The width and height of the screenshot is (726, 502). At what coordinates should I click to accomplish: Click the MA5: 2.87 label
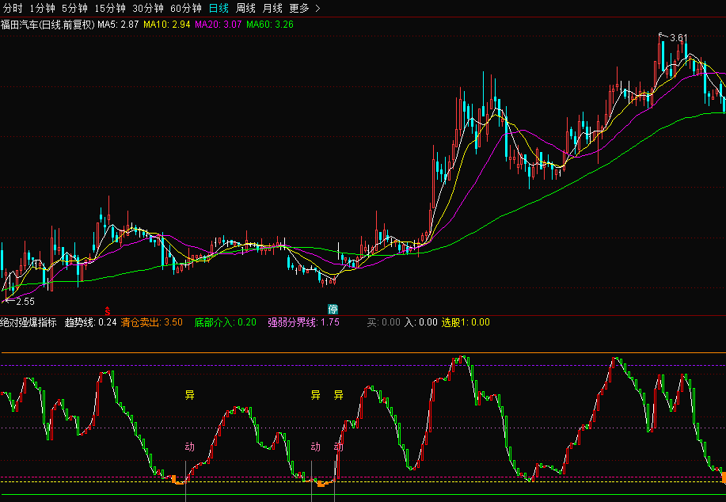pos(118,25)
